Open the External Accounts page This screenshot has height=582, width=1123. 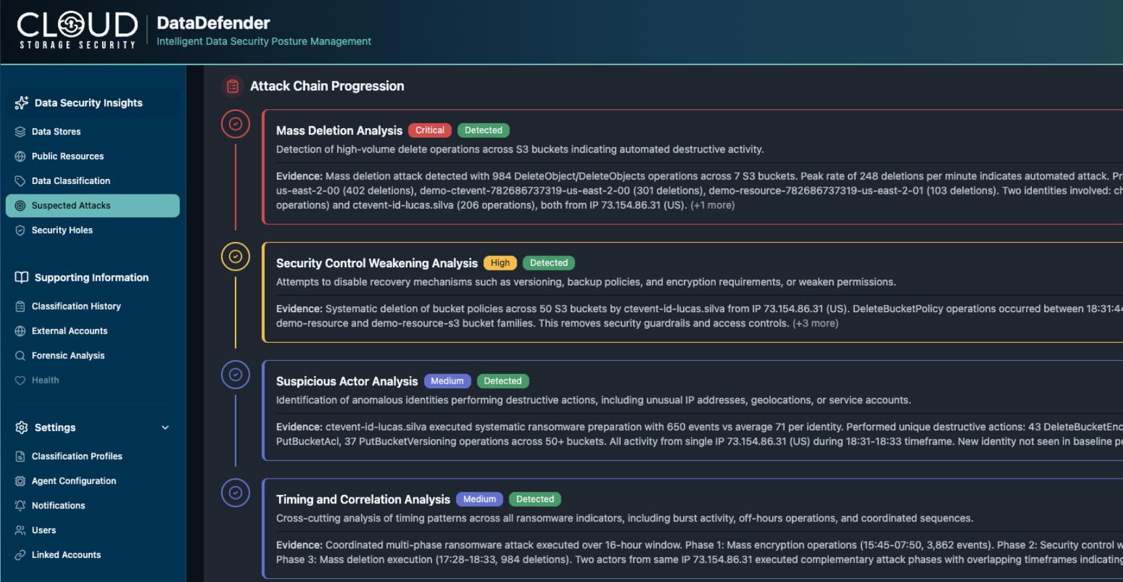click(x=70, y=331)
